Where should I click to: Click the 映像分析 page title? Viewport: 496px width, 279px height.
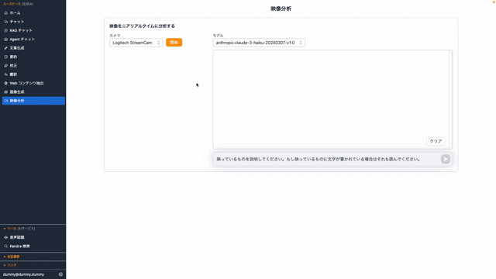(x=281, y=9)
